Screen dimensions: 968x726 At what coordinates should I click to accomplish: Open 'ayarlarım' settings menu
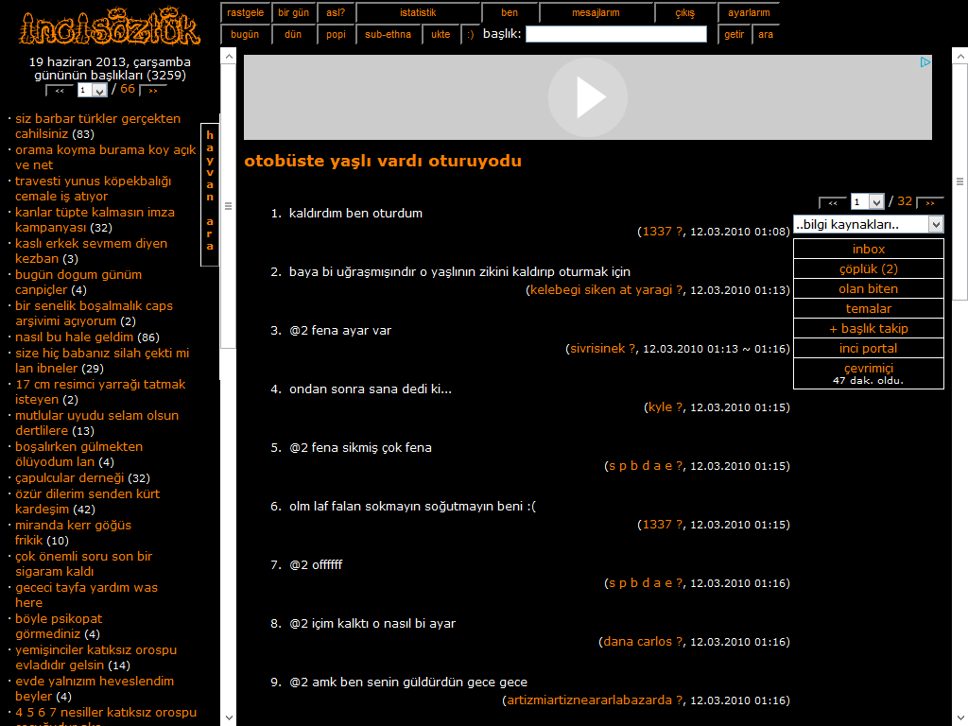(x=749, y=12)
